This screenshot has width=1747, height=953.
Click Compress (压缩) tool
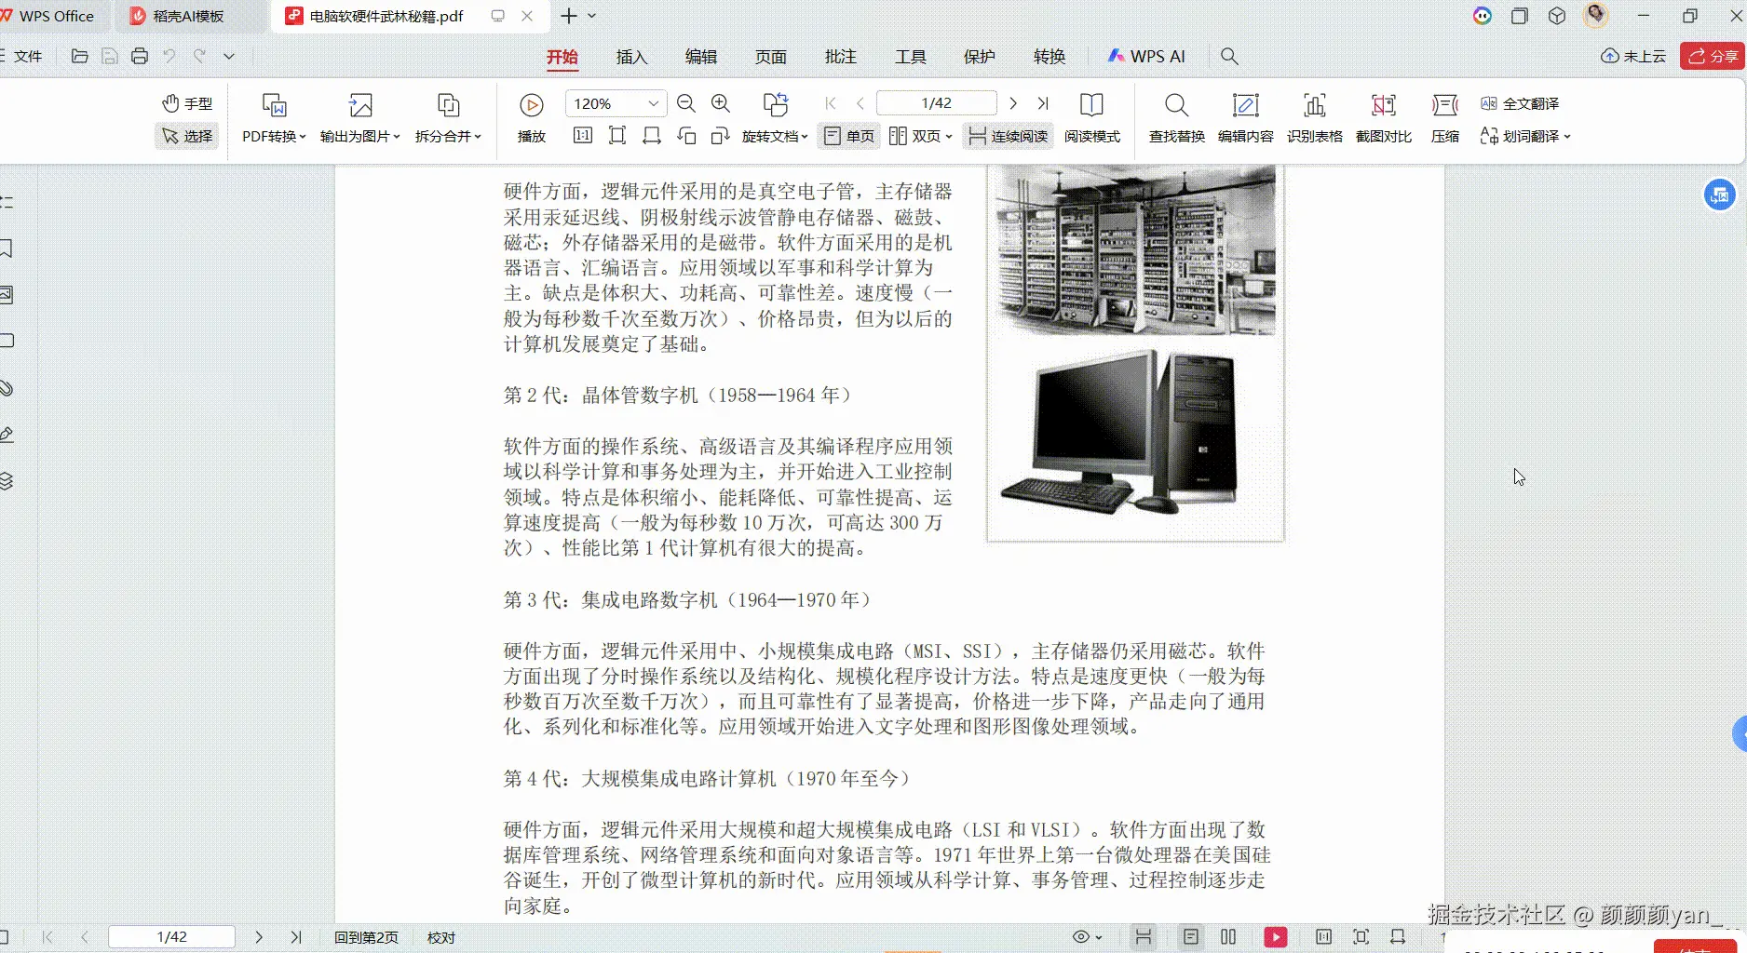point(1444,118)
